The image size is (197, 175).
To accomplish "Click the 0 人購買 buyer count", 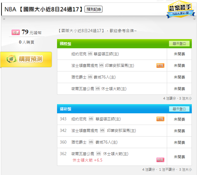I will click(x=27, y=42).
